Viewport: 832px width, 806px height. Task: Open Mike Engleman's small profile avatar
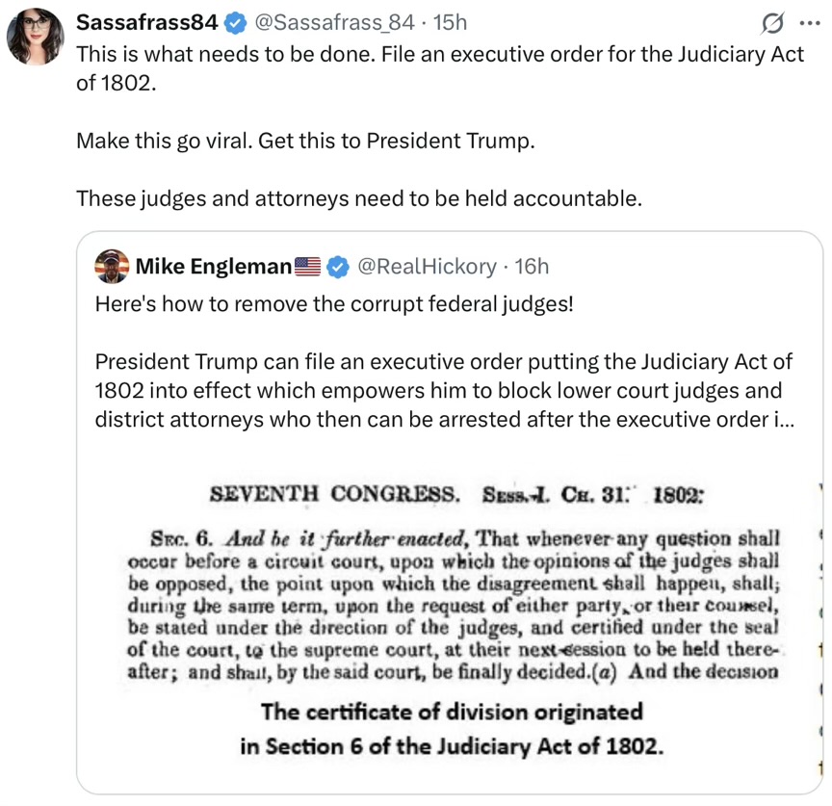pos(114,266)
